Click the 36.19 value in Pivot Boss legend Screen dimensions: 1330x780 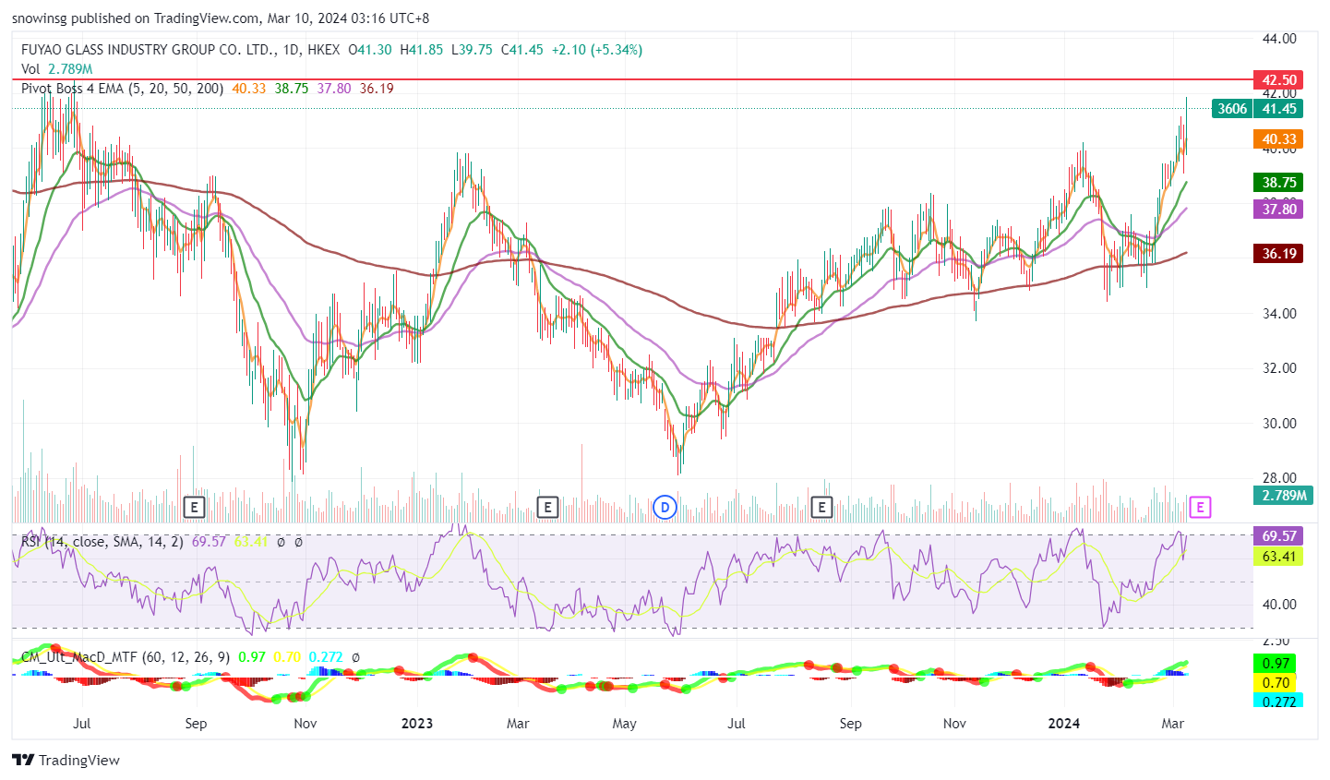[377, 89]
